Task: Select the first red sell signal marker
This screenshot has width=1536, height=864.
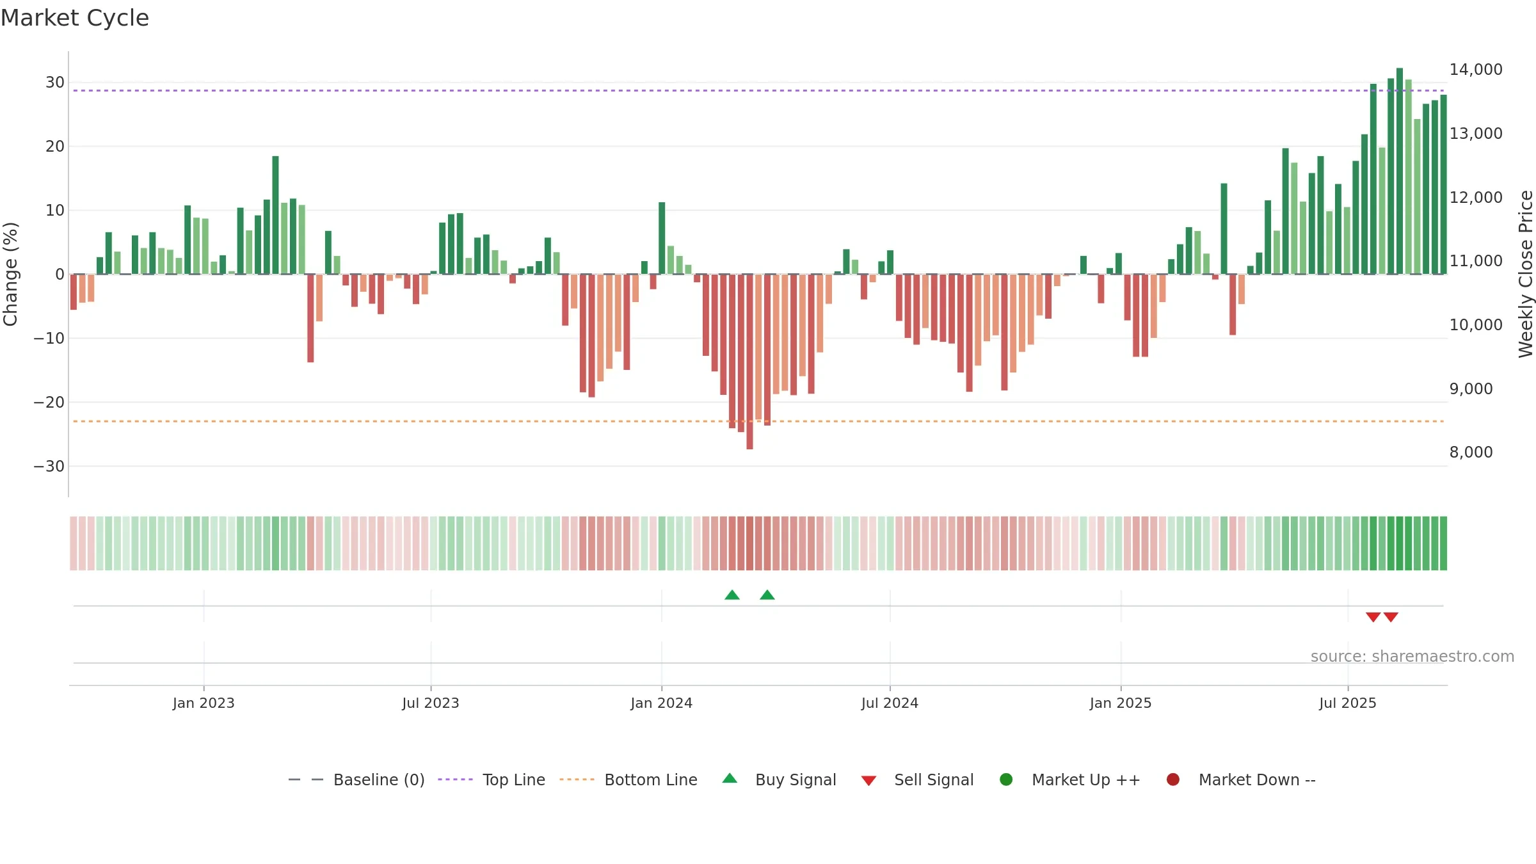Action: 1373,617
